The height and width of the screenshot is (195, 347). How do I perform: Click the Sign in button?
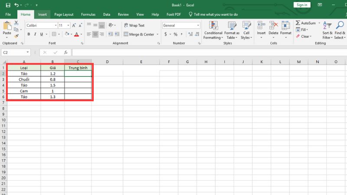point(301,5)
